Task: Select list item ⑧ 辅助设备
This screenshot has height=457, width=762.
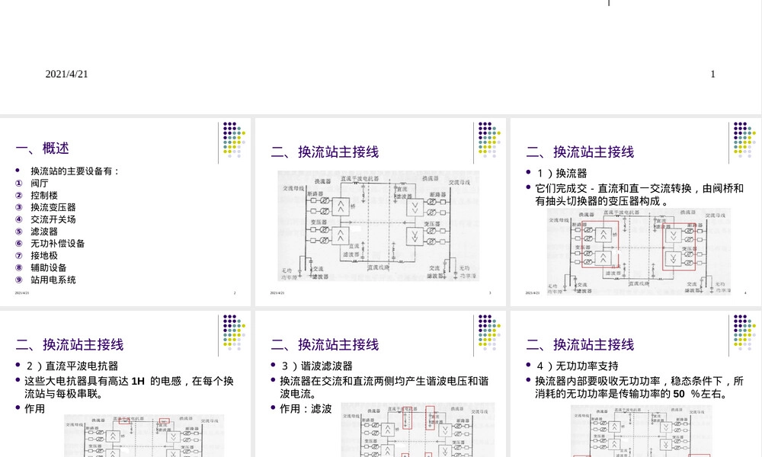Action: pyautogui.click(x=41, y=267)
